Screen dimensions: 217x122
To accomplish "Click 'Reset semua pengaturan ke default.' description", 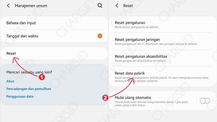I will [x=137, y=27].
